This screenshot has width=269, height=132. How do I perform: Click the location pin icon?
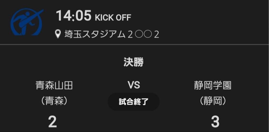(58, 34)
